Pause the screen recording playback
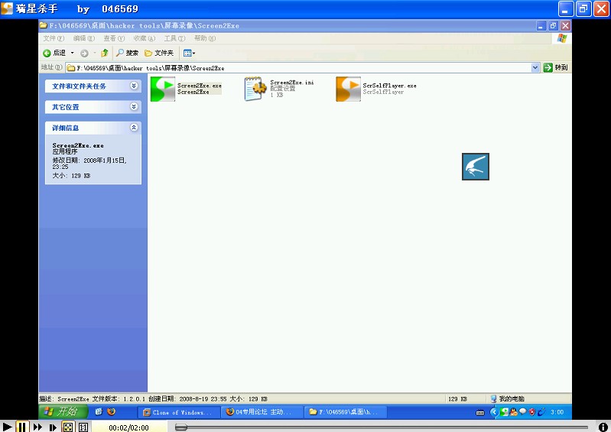Screen dimensions: 611x432 [22, 427]
